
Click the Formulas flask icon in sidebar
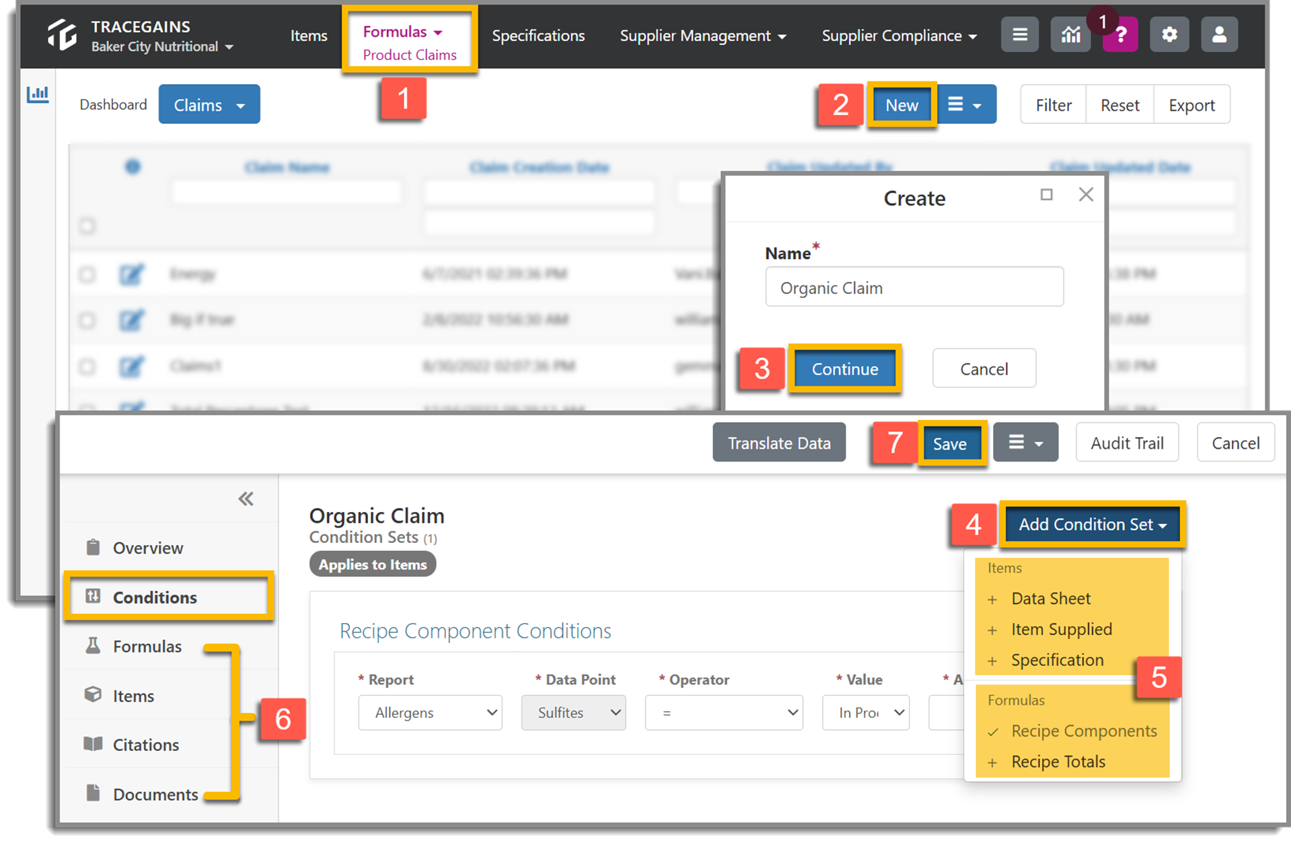pyautogui.click(x=94, y=646)
